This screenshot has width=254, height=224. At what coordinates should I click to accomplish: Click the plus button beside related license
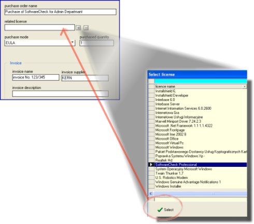(78, 28)
